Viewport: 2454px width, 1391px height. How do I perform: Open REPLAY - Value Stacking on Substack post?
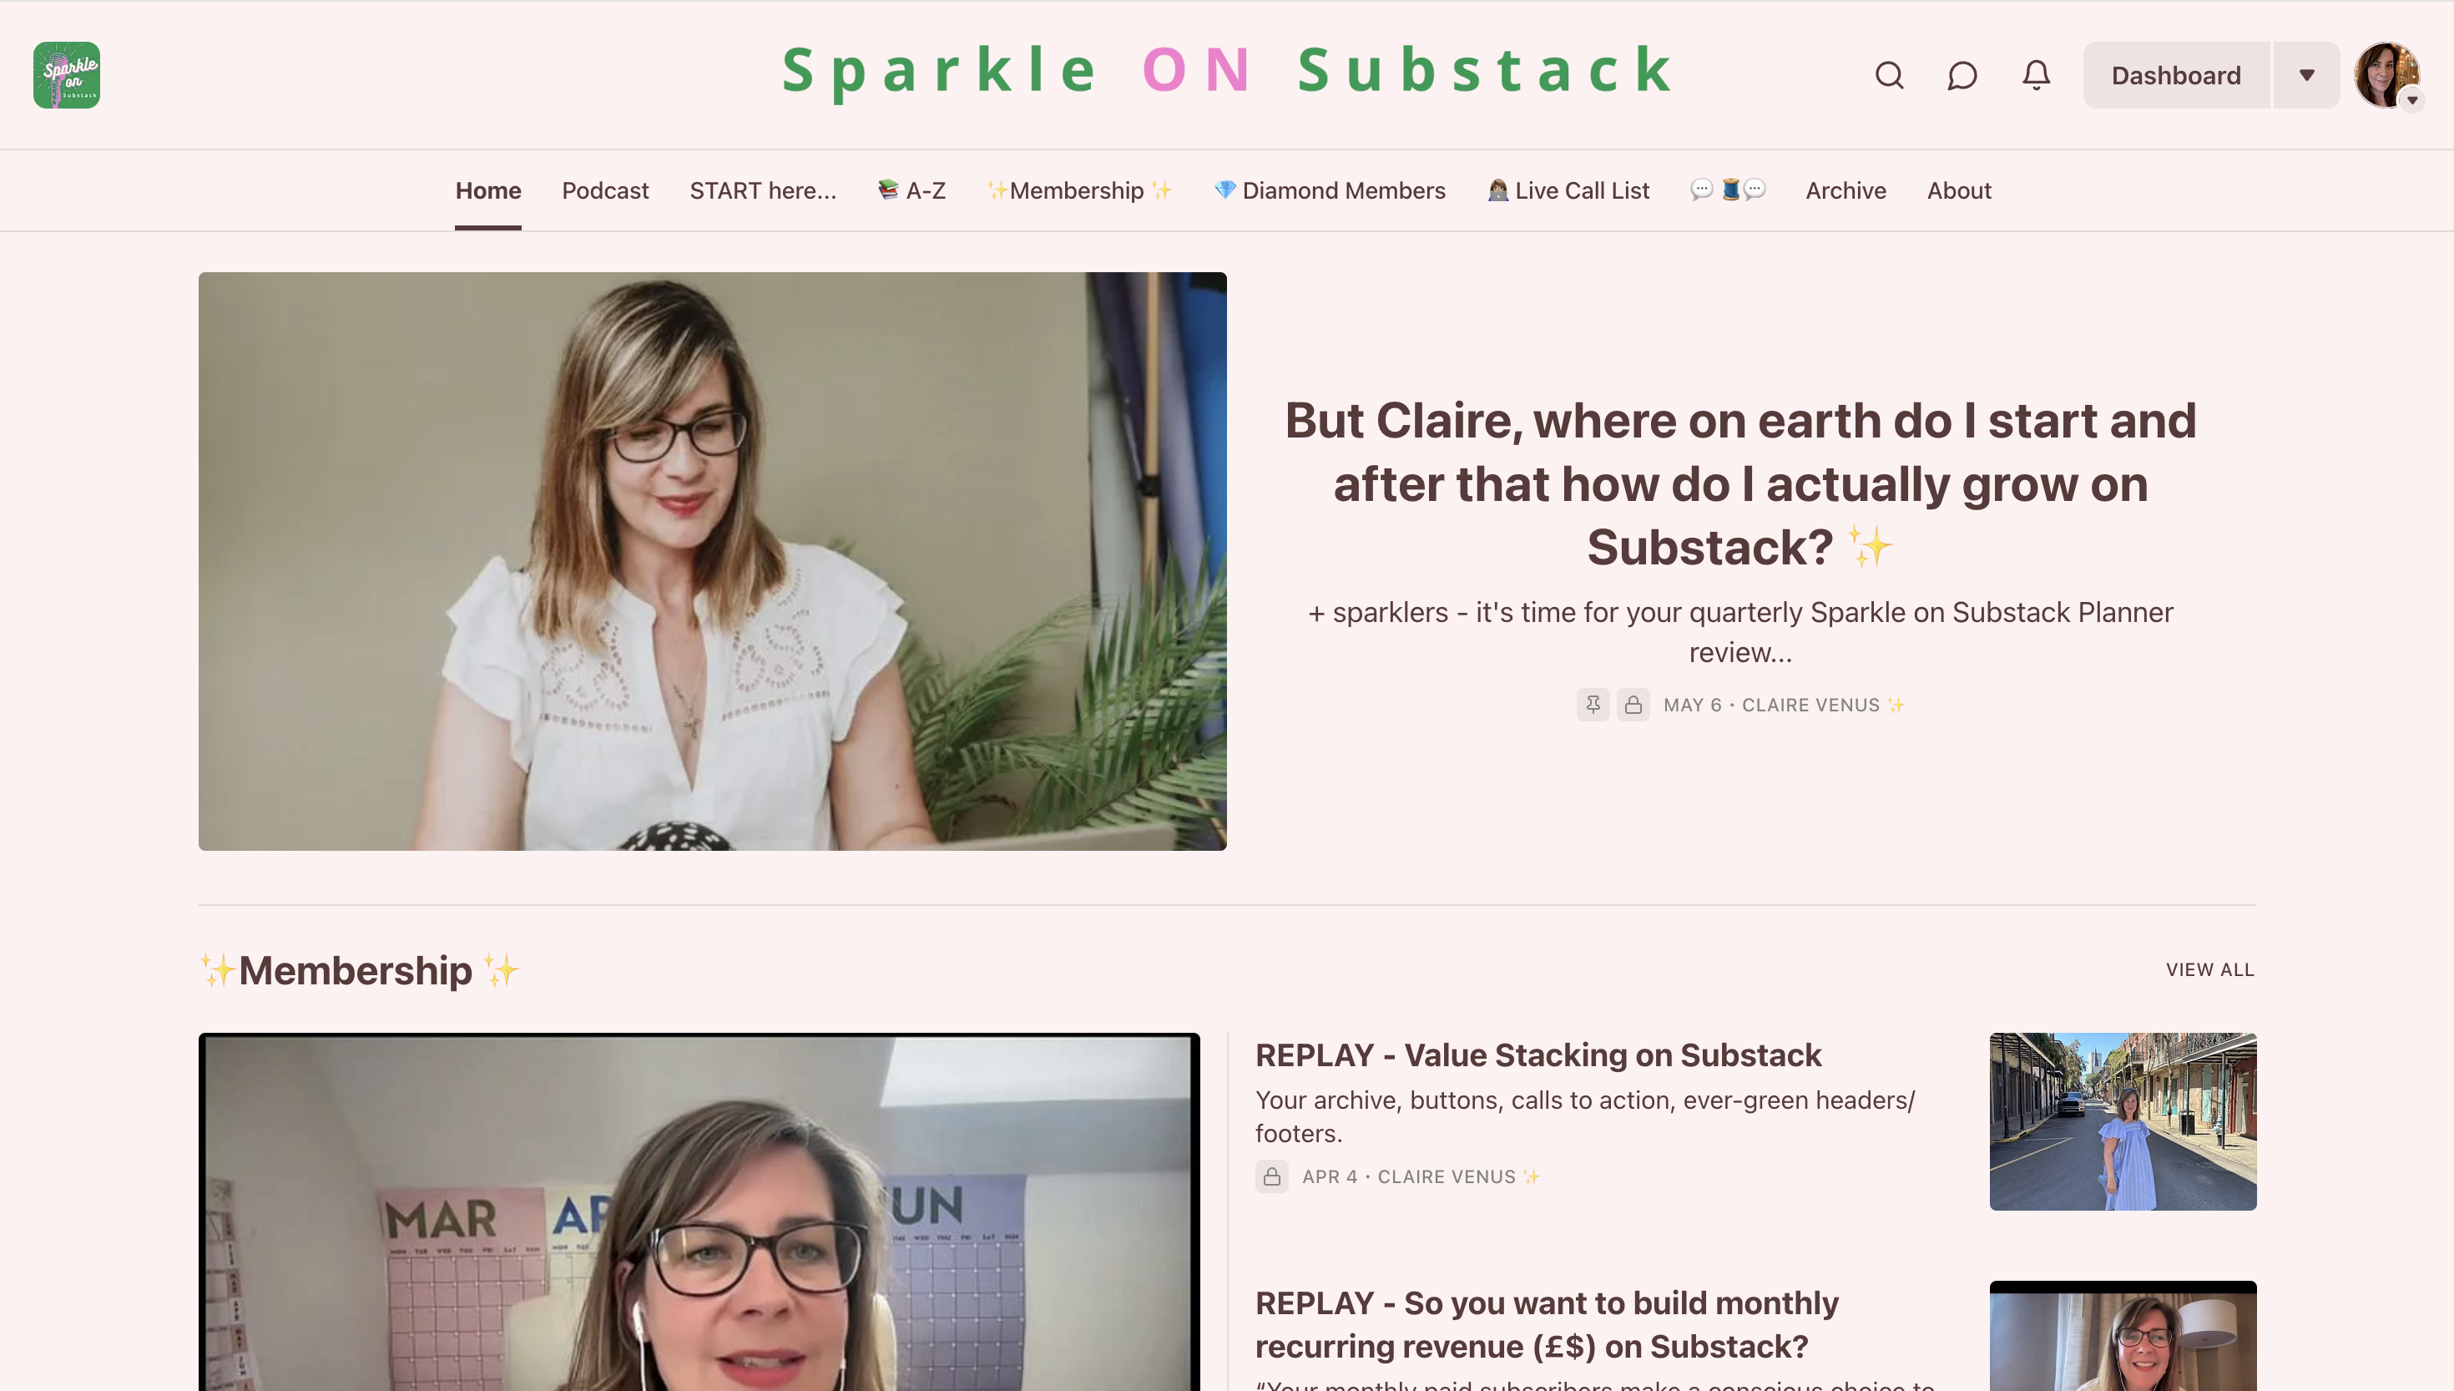pyautogui.click(x=1538, y=1055)
